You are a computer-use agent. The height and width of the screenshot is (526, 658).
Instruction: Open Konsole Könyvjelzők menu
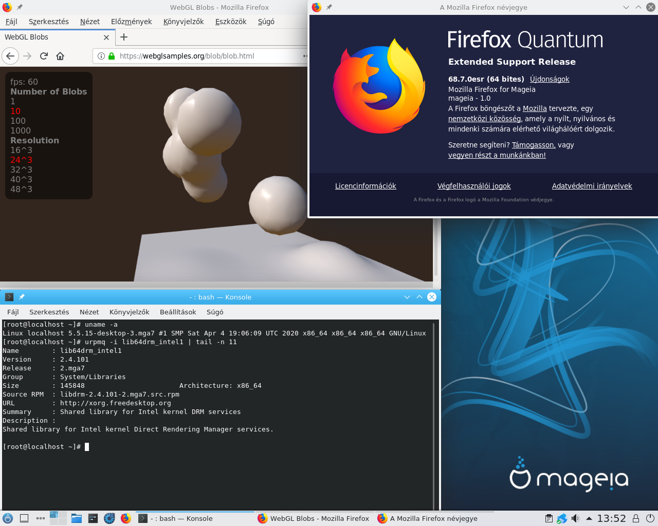click(x=130, y=312)
